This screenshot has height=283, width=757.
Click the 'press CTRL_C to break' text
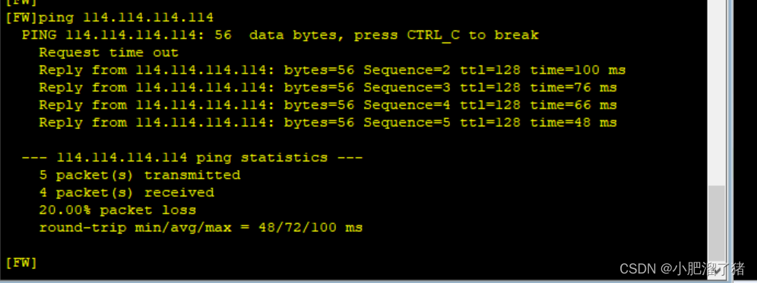click(x=446, y=35)
